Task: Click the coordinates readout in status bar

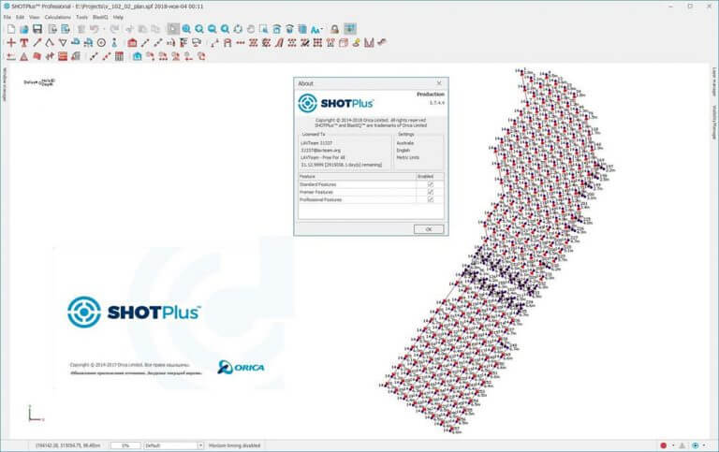Action: click(x=67, y=445)
